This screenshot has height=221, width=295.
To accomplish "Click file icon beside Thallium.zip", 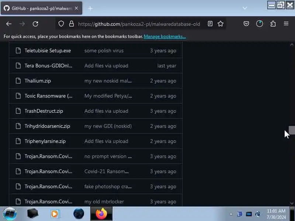I will (x=18, y=81).
